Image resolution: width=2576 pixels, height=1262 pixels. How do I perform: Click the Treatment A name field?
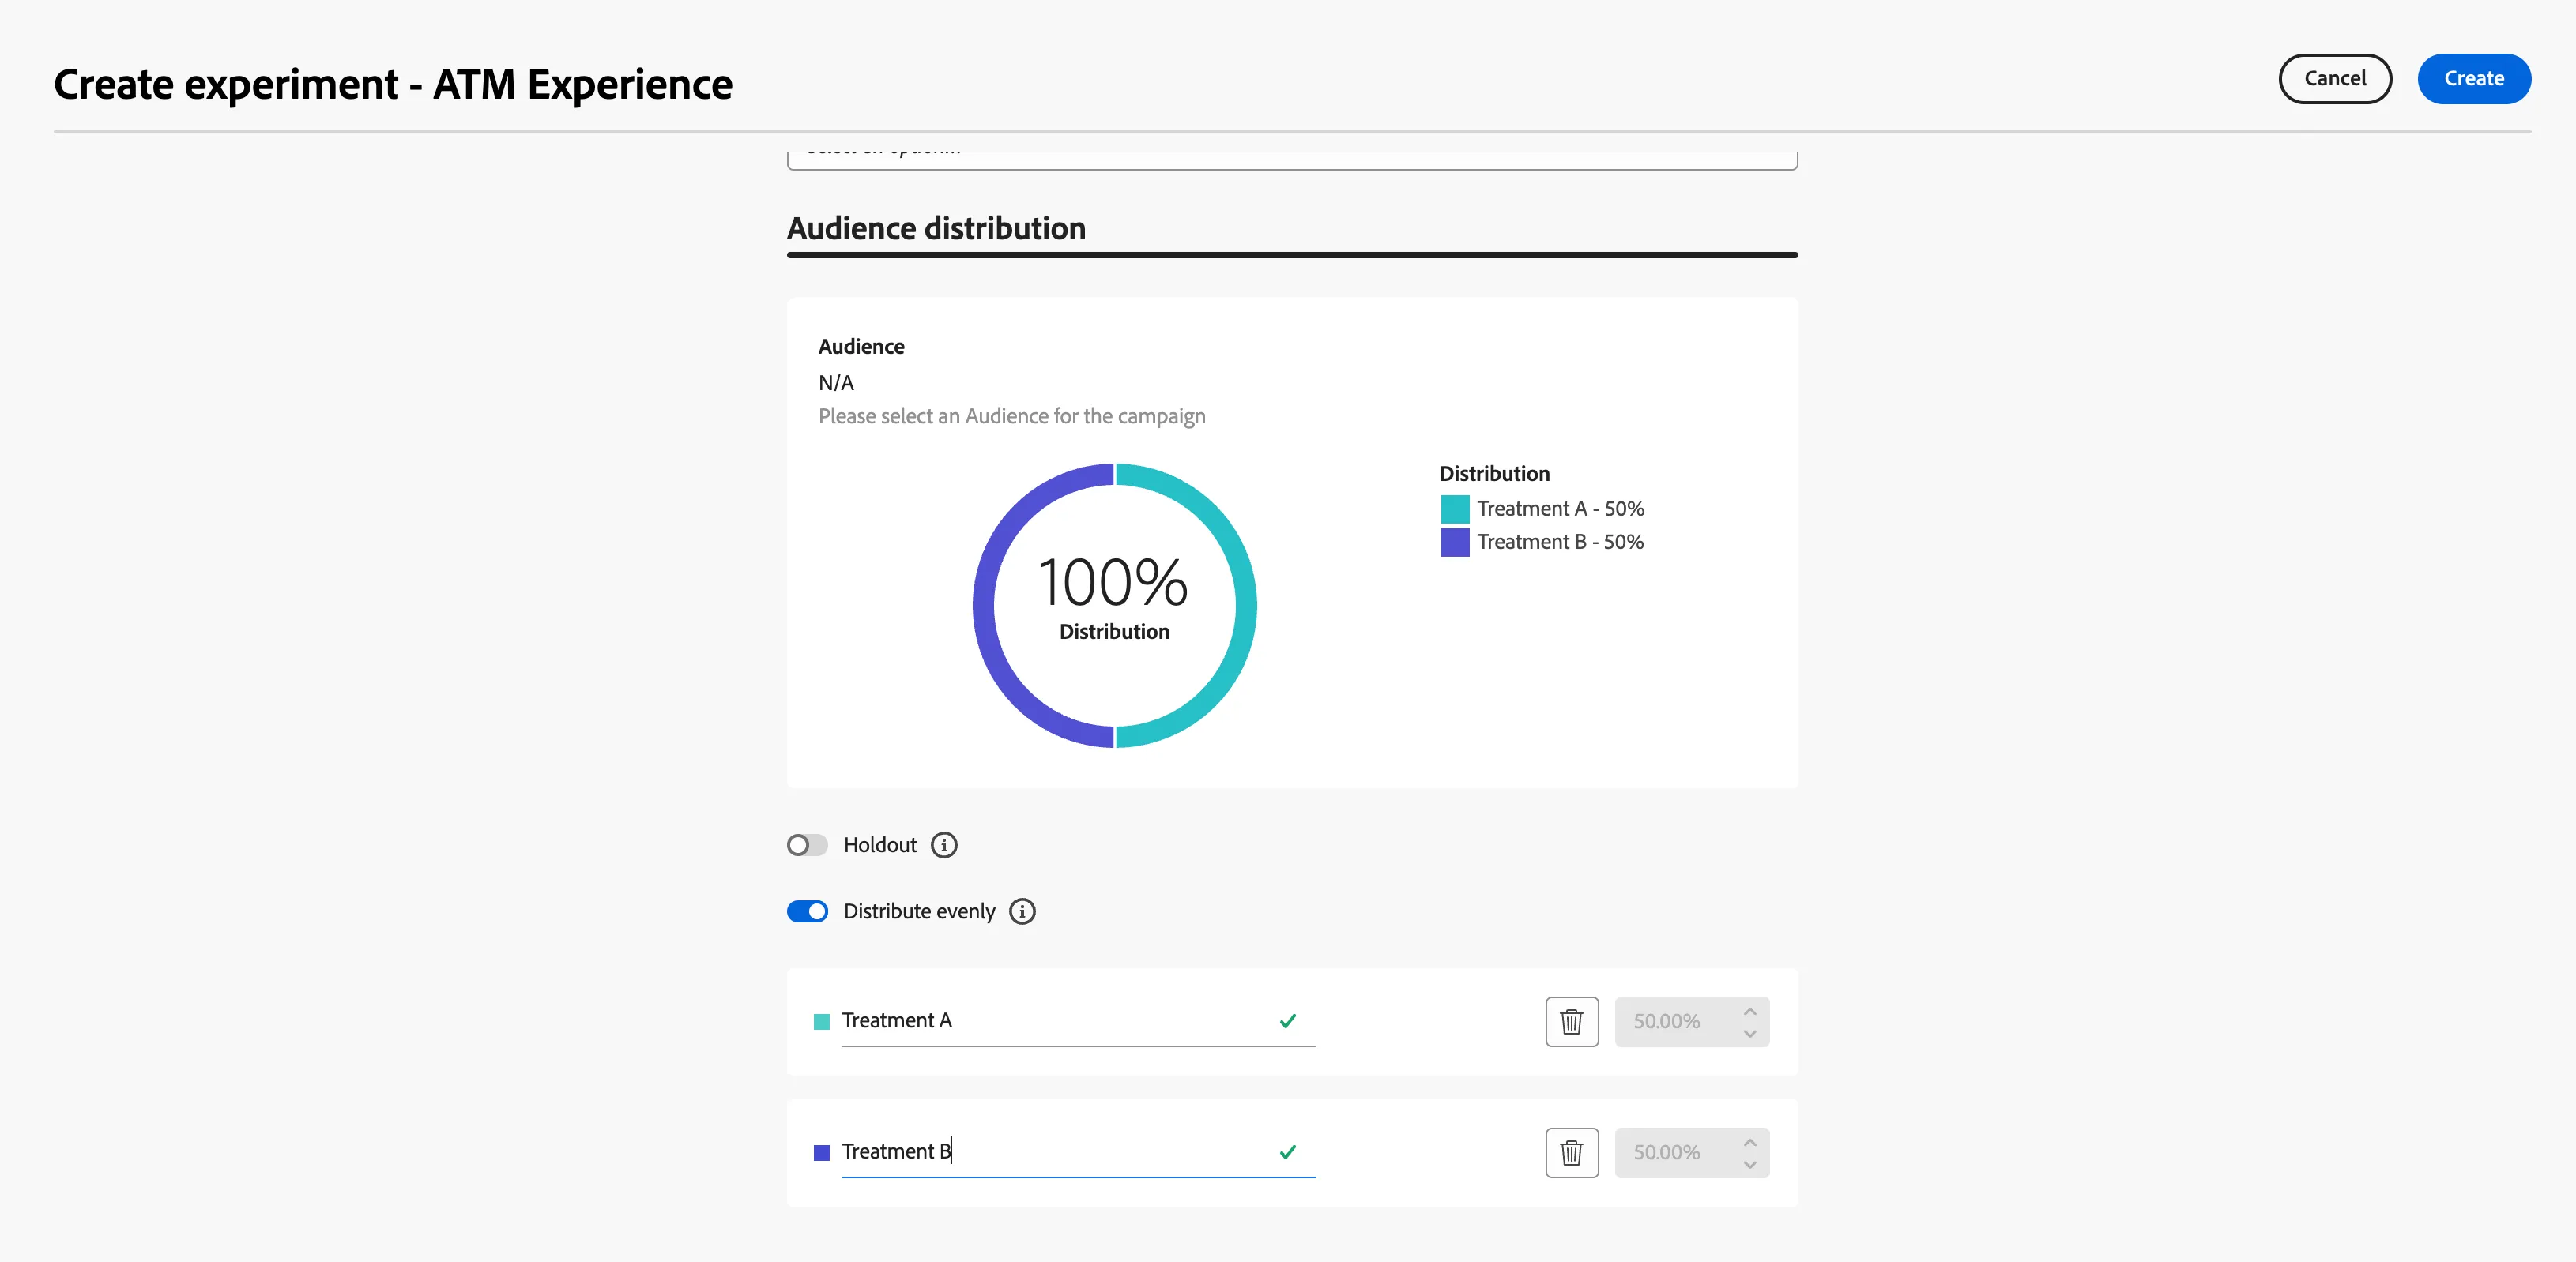click(x=1078, y=1020)
